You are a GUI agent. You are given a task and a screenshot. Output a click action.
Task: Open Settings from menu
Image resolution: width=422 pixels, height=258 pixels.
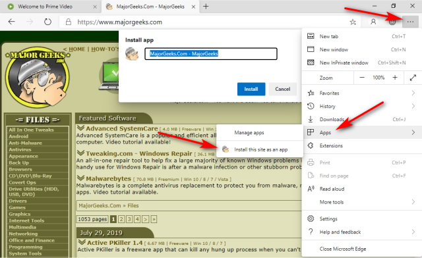[361, 219]
